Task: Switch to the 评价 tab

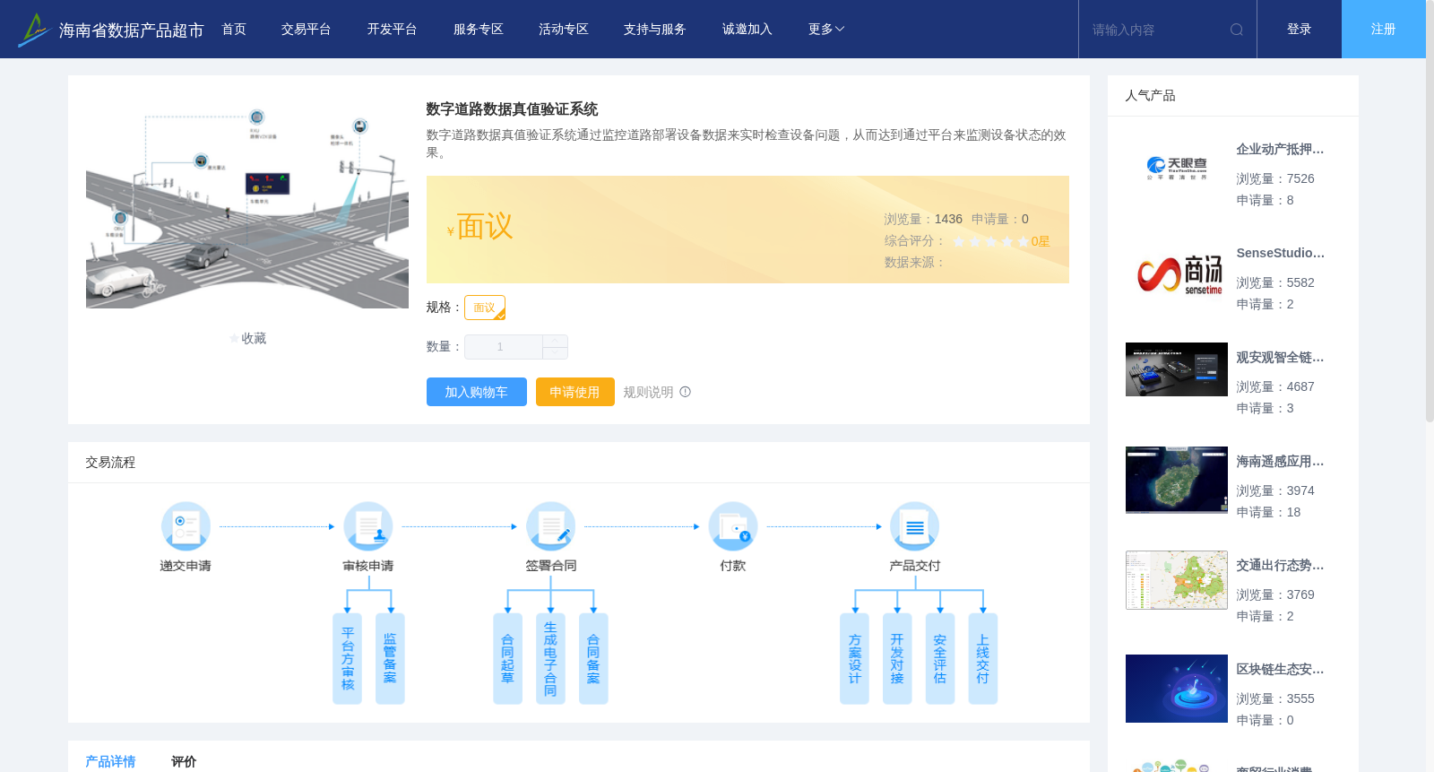Action: (184, 761)
